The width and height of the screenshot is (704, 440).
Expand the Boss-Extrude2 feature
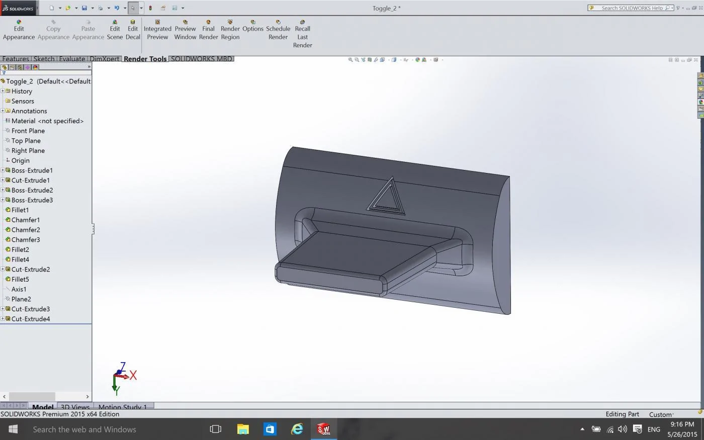pos(3,190)
